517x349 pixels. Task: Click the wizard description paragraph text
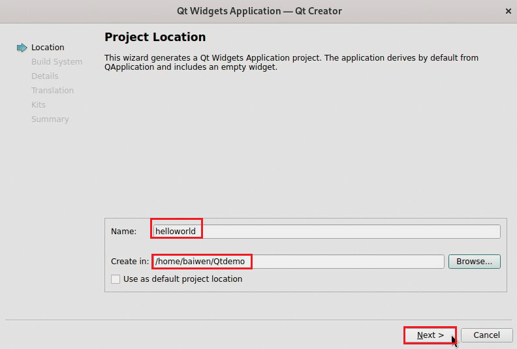291,63
